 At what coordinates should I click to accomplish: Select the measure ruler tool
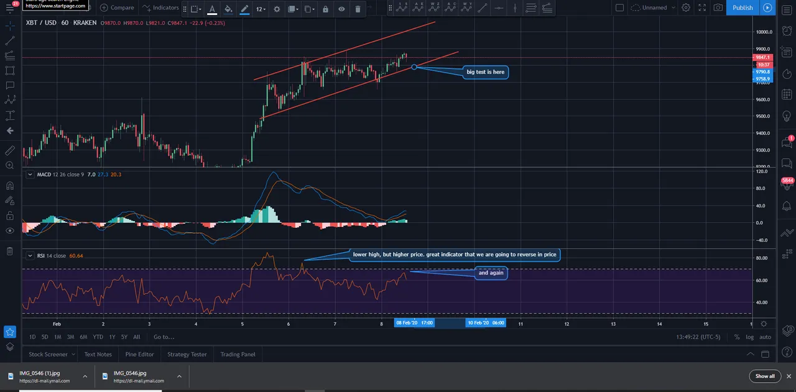(x=10, y=150)
